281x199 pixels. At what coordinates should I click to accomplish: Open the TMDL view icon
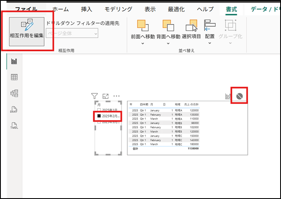tap(14, 125)
